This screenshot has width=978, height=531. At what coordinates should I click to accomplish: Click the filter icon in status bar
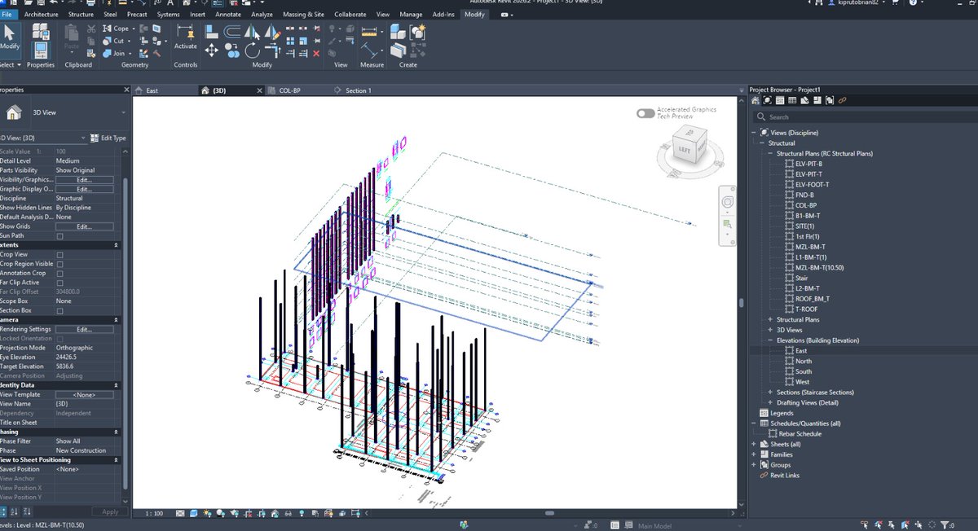[943, 525]
